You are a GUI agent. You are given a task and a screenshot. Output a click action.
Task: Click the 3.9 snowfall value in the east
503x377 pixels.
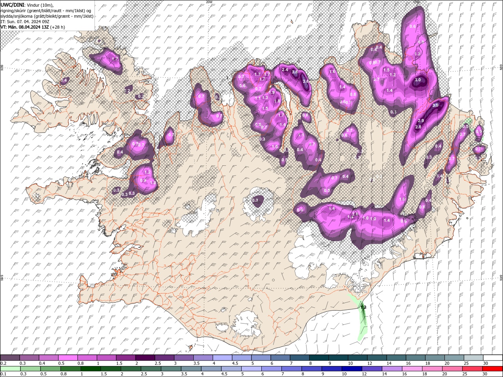(x=435, y=106)
